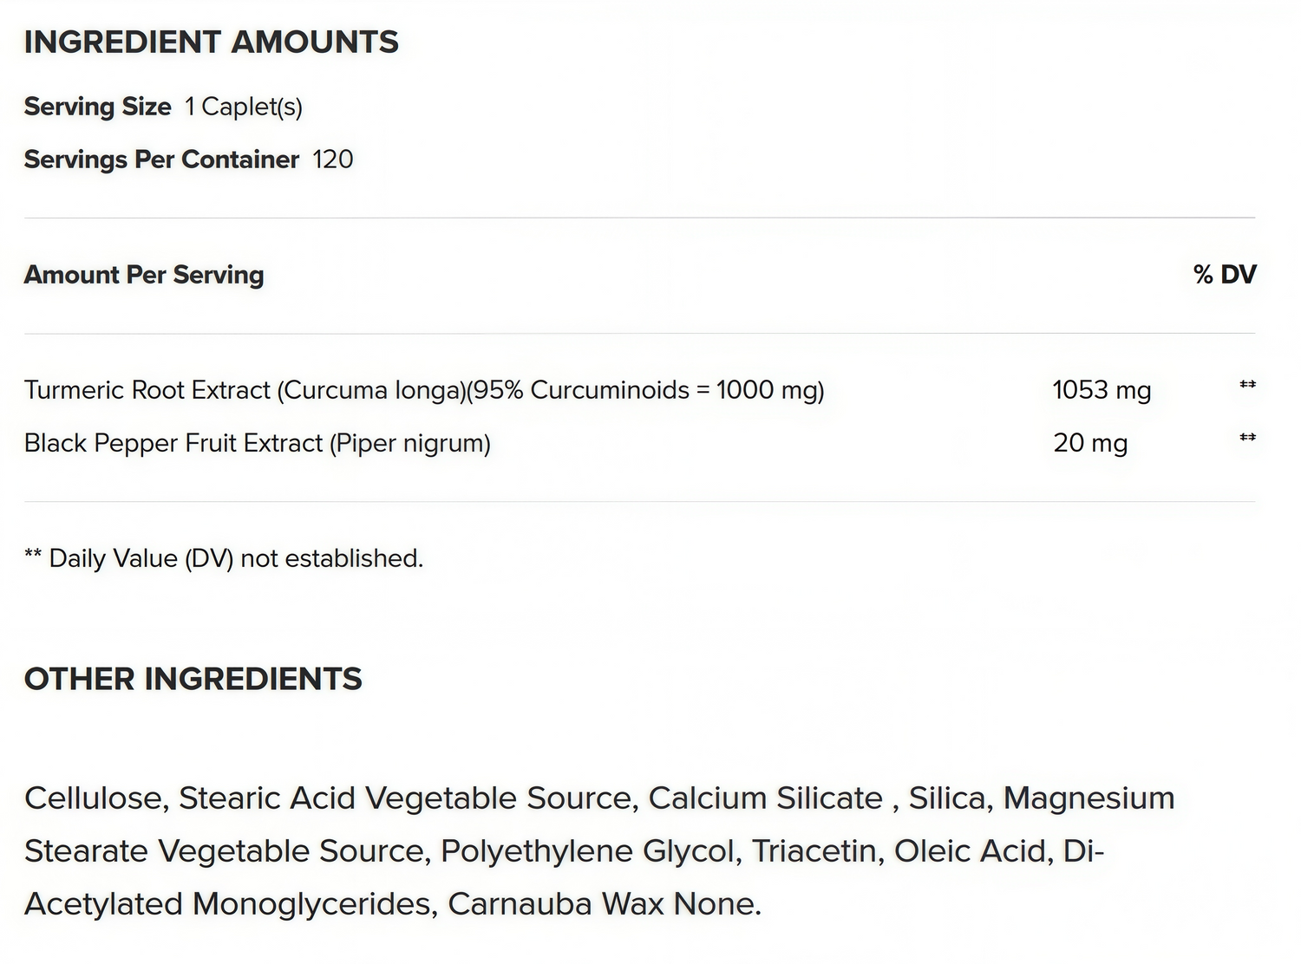The height and width of the screenshot is (964, 1301).
Task: Click the OTHER INGREDIENTS heading
Action: coord(193,679)
